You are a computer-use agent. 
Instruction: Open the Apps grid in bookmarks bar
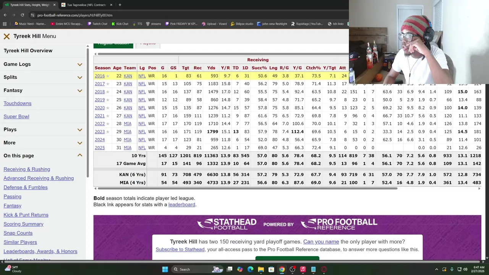coord(4,24)
